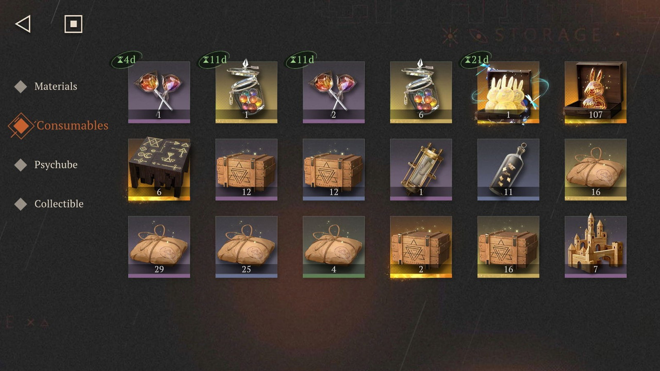
Task: Switch to the Psychube tab
Action: pyautogui.click(x=56, y=164)
